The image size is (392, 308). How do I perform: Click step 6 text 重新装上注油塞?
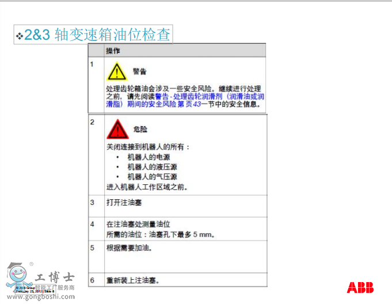[x=132, y=281]
